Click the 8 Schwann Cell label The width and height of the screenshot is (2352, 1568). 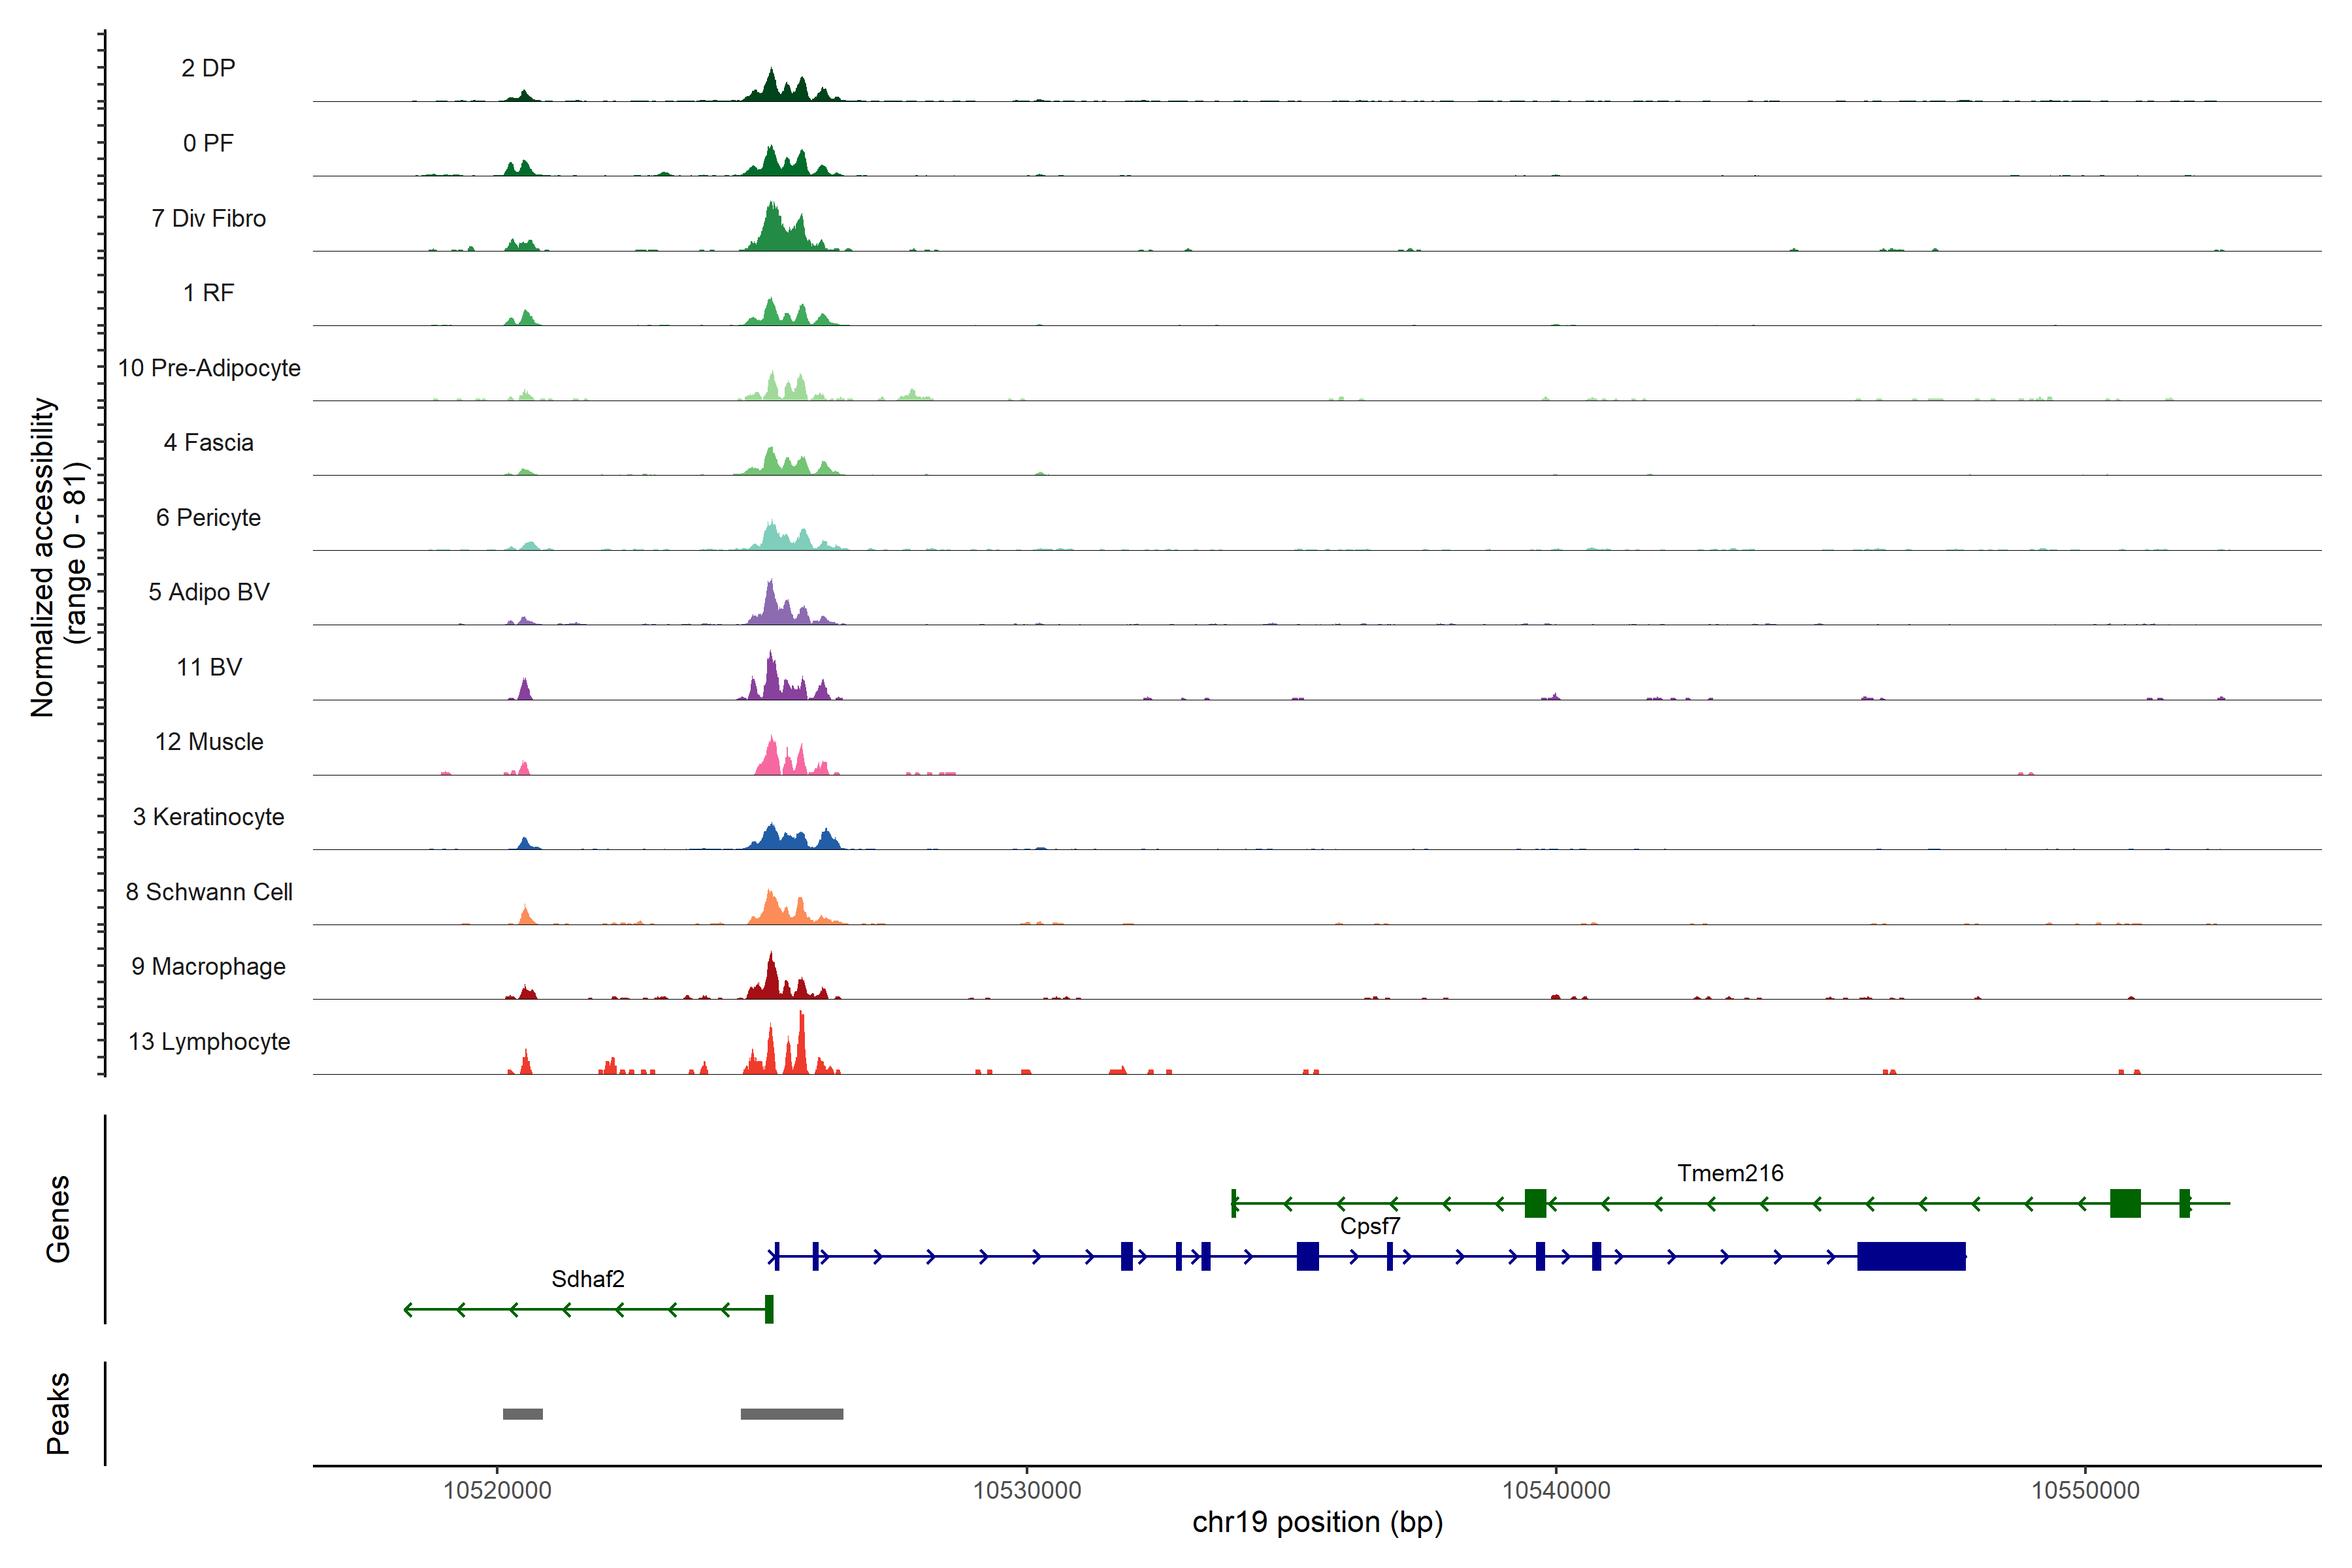click(x=209, y=892)
